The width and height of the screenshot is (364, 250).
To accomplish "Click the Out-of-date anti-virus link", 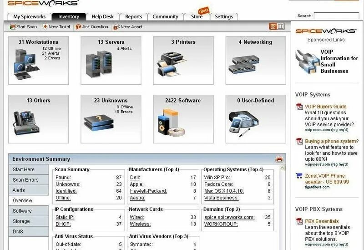I will coord(68,245).
